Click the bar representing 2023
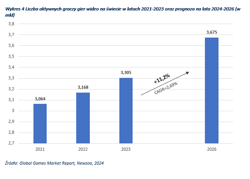 point(126,110)
